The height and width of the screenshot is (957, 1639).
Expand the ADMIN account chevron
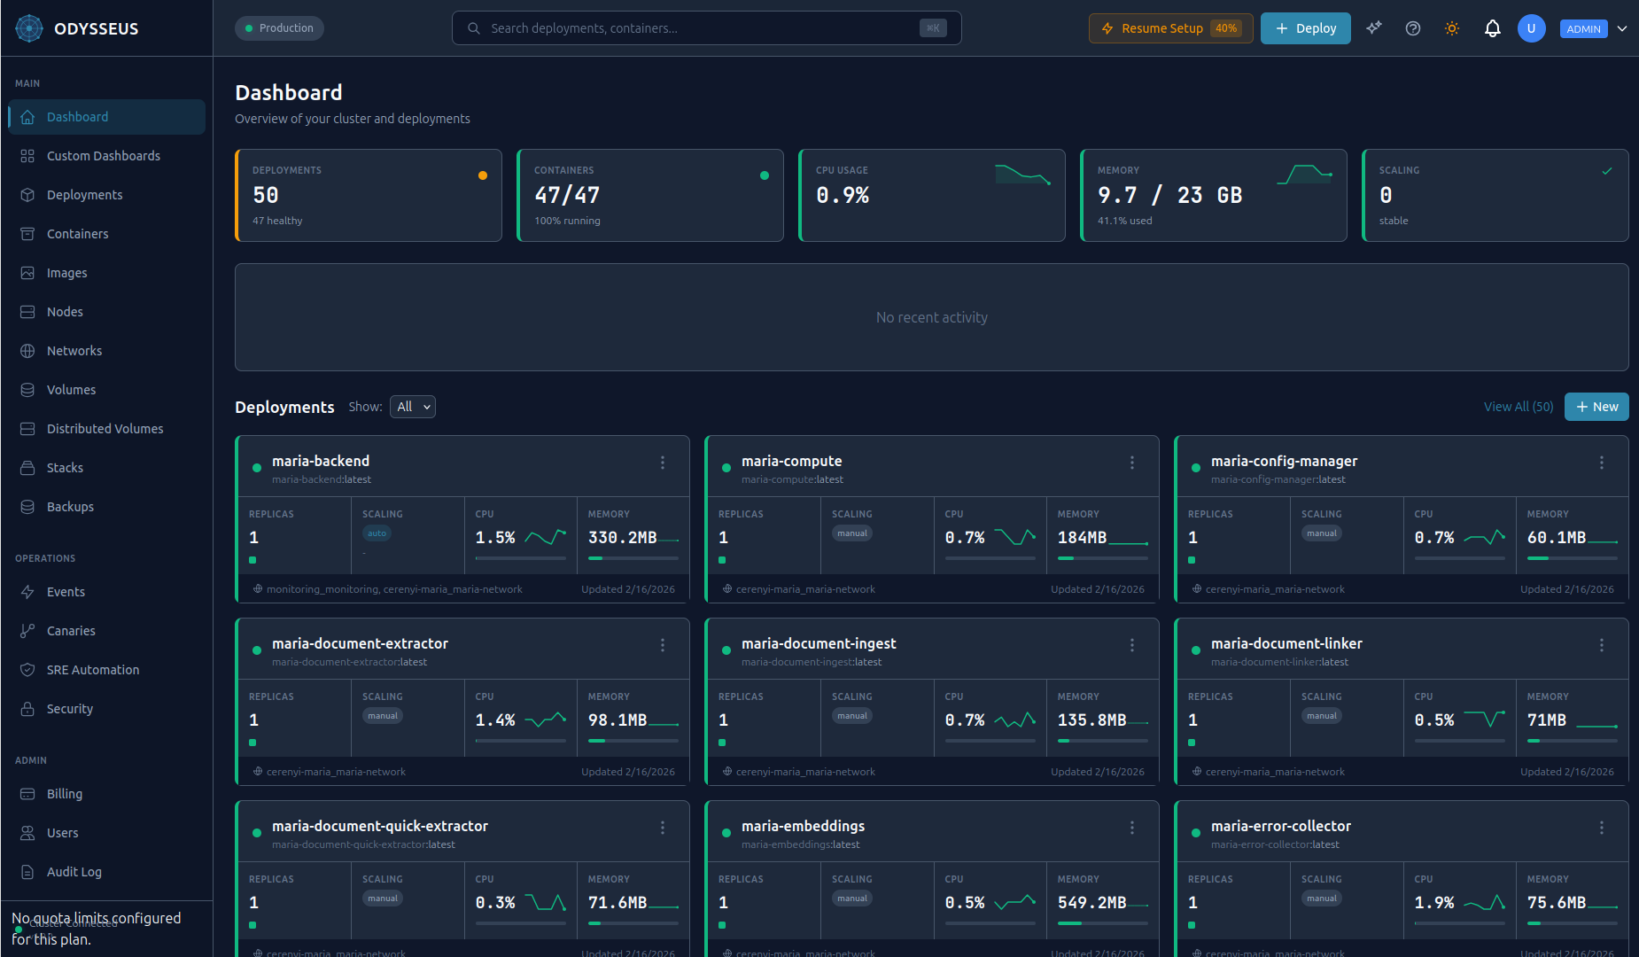(x=1623, y=28)
